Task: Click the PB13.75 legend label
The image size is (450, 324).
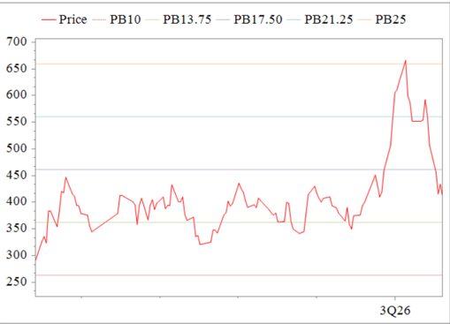Action: pos(187,19)
